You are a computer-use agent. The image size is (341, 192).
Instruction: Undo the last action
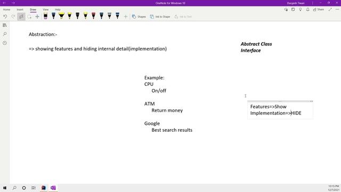tap(5, 17)
